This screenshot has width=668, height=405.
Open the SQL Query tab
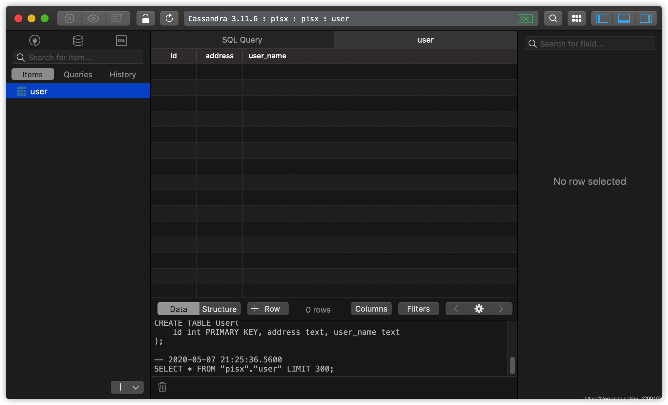[x=242, y=40]
